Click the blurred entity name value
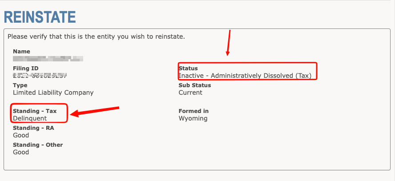The width and height of the screenshot is (395, 181). point(48,59)
